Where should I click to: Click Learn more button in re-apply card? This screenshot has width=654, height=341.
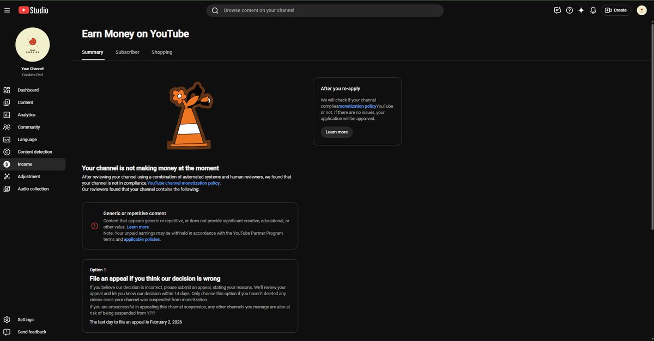(336, 132)
